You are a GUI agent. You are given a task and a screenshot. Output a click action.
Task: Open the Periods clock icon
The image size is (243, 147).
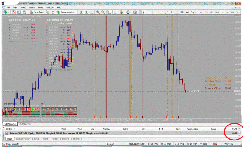click(x=128, y=12)
